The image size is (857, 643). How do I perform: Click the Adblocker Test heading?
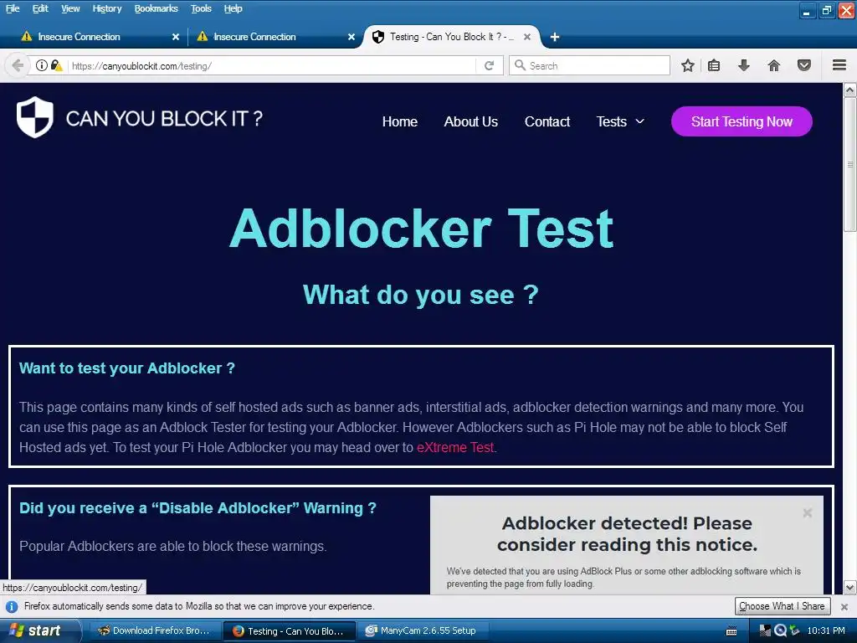pos(422,228)
